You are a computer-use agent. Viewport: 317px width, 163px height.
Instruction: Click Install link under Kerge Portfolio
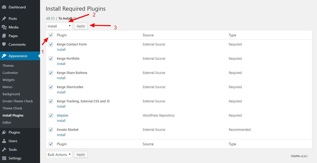point(61,64)
